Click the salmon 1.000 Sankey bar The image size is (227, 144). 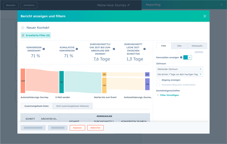23,81
